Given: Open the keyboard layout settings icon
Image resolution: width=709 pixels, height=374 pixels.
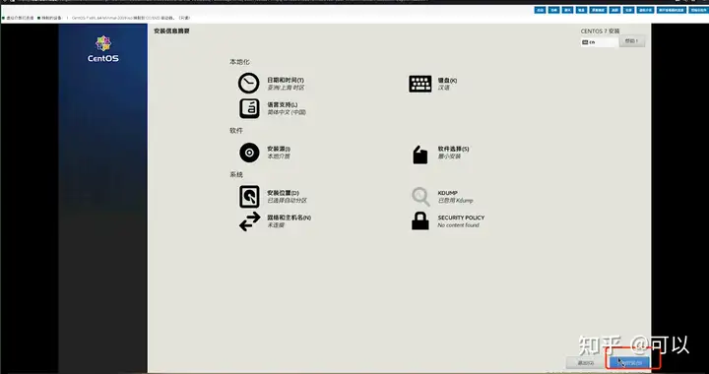Looking at the screenshot, I should [x=420, y=84].
